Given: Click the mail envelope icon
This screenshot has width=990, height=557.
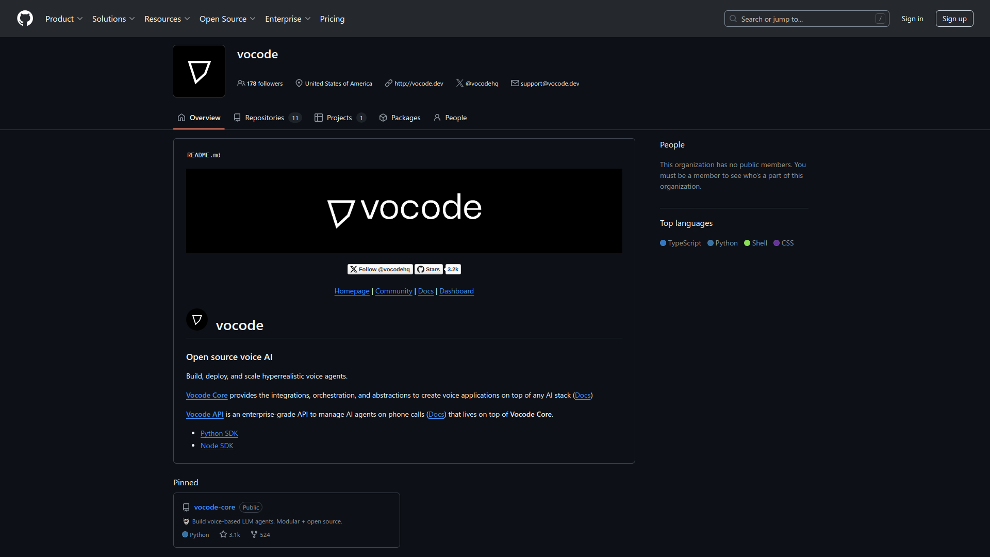Looking at the screenshot, I should [x=515, y=83].
